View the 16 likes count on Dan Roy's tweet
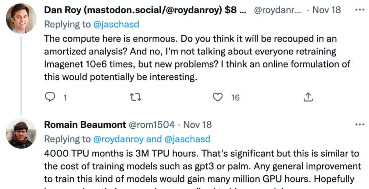 [235, 98]
